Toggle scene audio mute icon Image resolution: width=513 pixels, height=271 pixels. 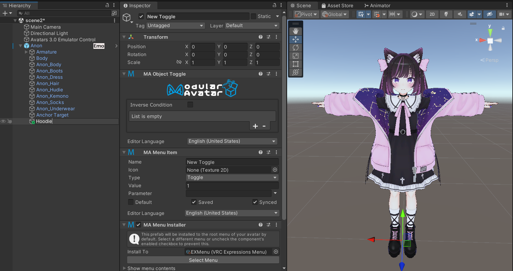click(460, 14)
